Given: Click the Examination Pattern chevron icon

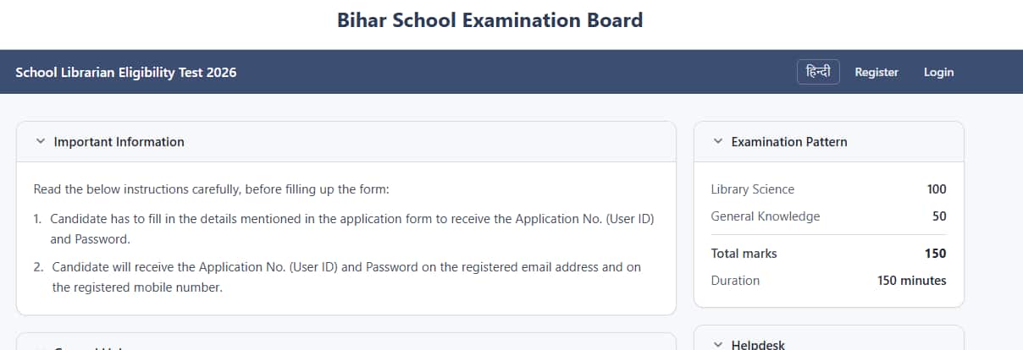Looking at the screenshot, I should pyautogui.click(x=717, y=142).
